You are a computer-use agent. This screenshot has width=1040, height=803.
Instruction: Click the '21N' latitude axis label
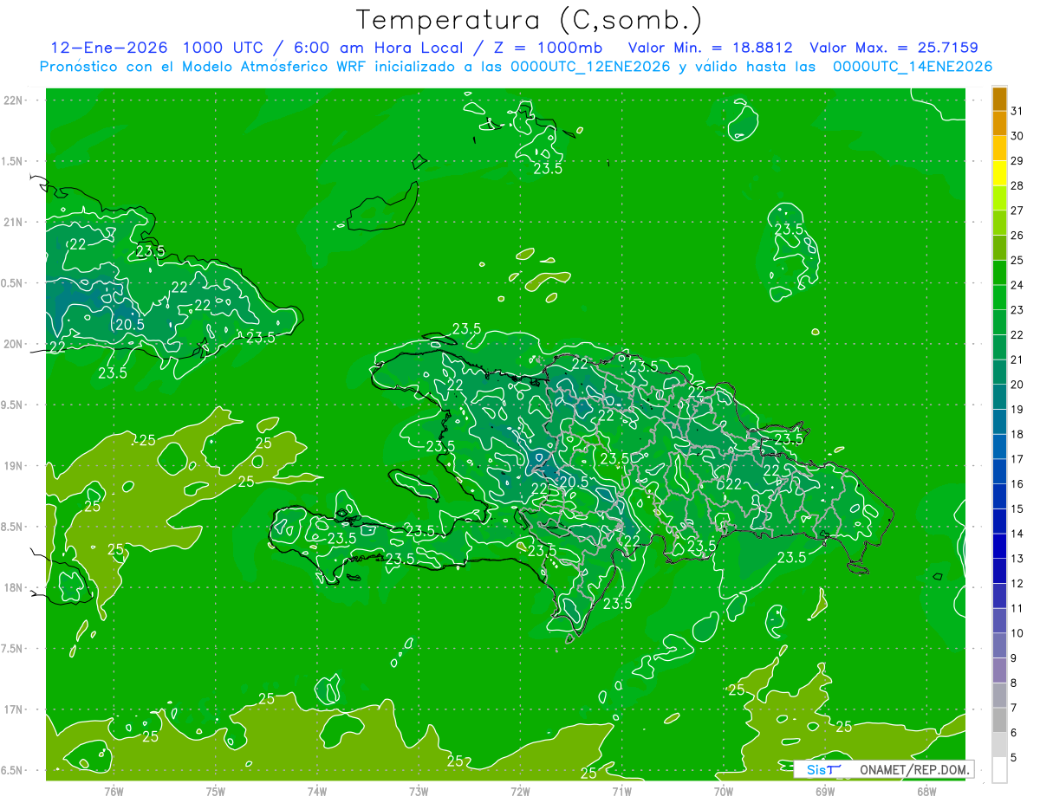click(x=11, y=222)
